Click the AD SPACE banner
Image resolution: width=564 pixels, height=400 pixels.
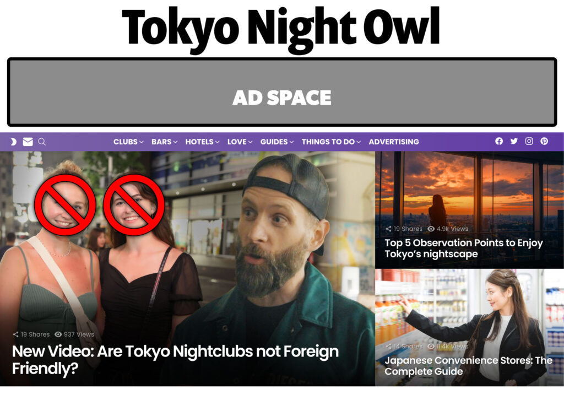tap(282, 92)
